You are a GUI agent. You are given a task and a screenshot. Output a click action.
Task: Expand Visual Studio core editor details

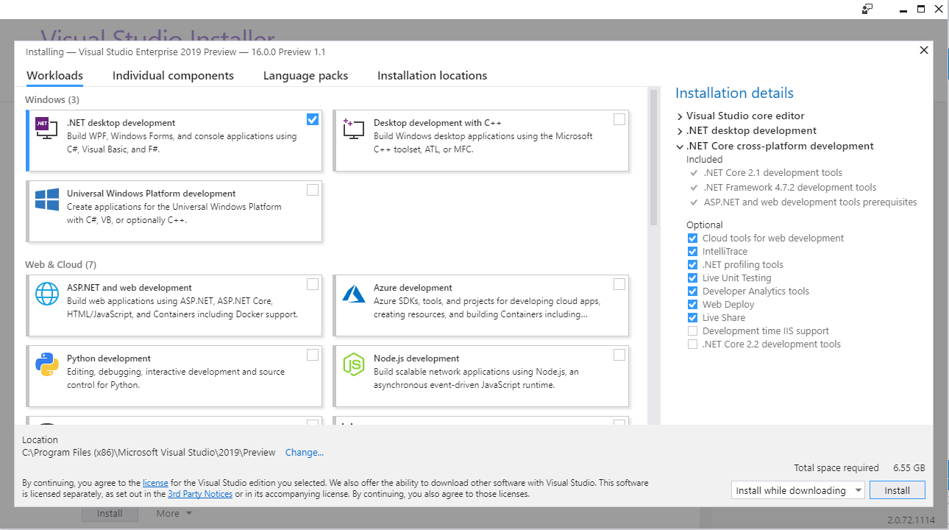point(680,116)
